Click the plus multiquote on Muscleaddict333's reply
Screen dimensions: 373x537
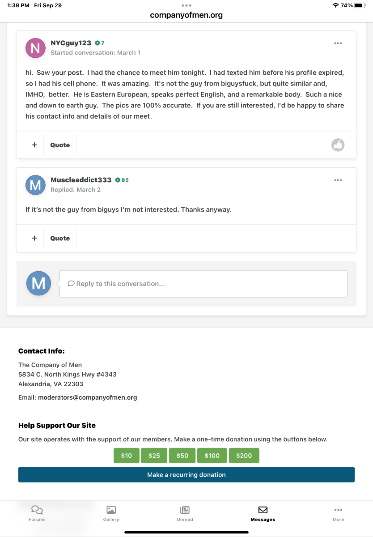34,238
